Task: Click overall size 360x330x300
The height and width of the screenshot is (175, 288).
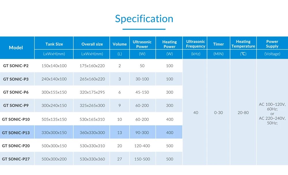Action: tap(92, 133)
